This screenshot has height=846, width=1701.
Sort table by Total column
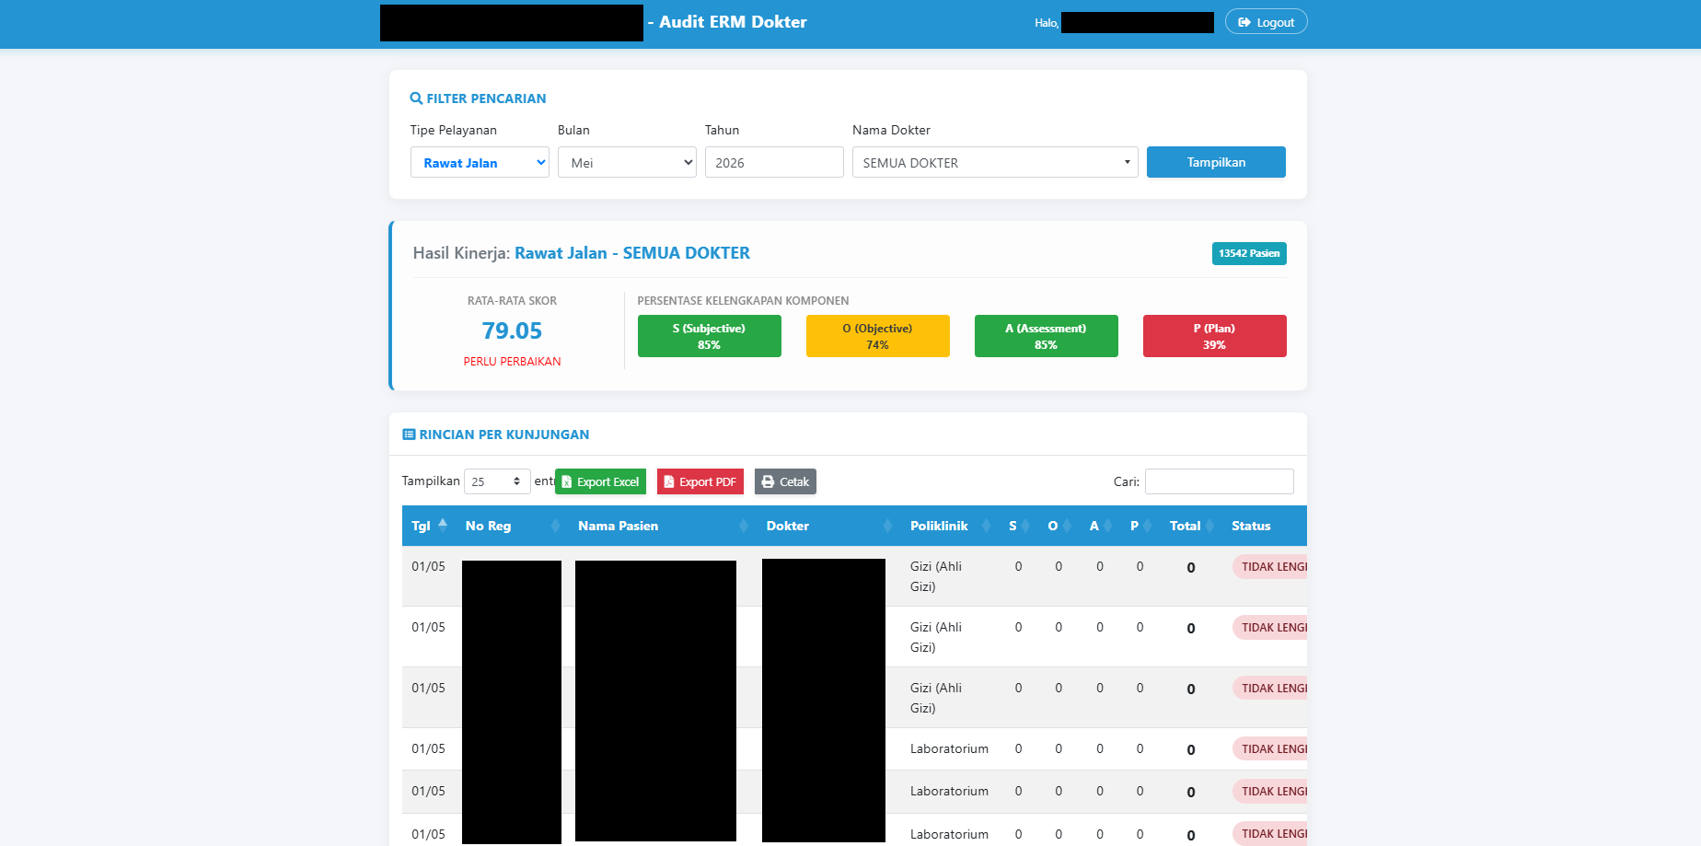(x=1191, y=526)
